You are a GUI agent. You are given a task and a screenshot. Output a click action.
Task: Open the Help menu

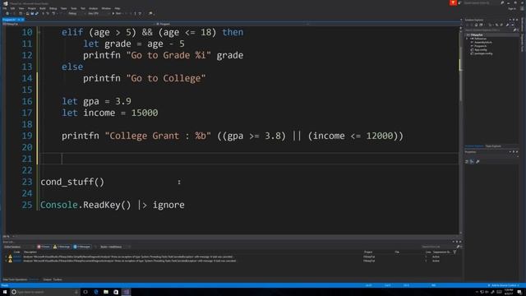coord(118,8)
